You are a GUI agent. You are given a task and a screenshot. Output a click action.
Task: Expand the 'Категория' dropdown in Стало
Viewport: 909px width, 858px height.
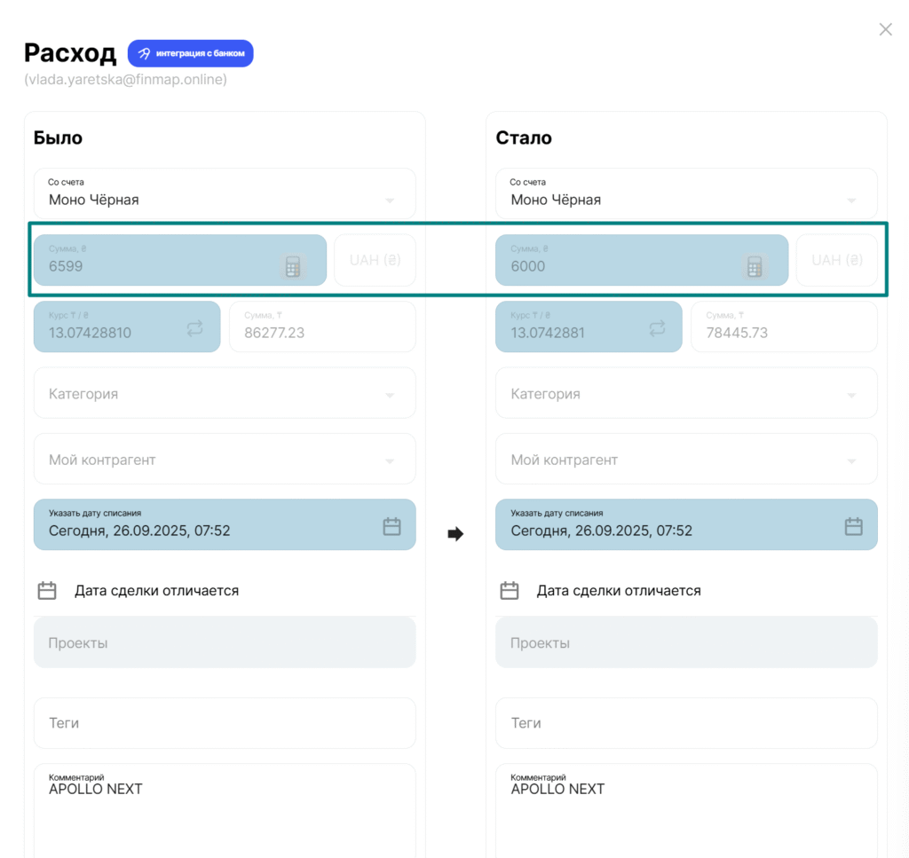click(x=851, y=395)
